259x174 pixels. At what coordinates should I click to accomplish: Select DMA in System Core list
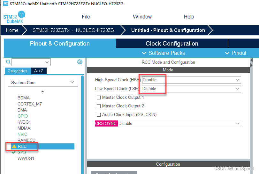(x=22, y=110)
